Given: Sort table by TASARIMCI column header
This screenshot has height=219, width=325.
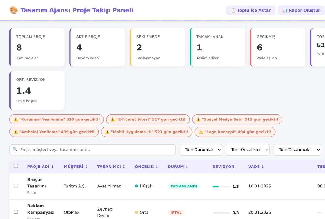Looking at the screenshot, I should tap(111, 167).
